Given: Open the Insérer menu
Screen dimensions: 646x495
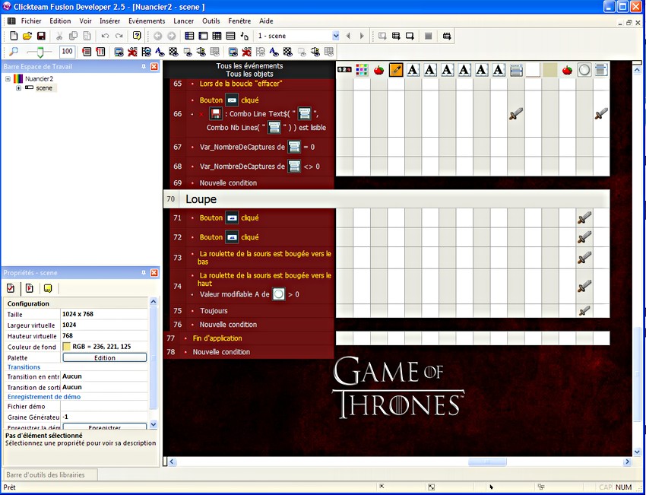Looking at the screenshot, I should [109, 21].
